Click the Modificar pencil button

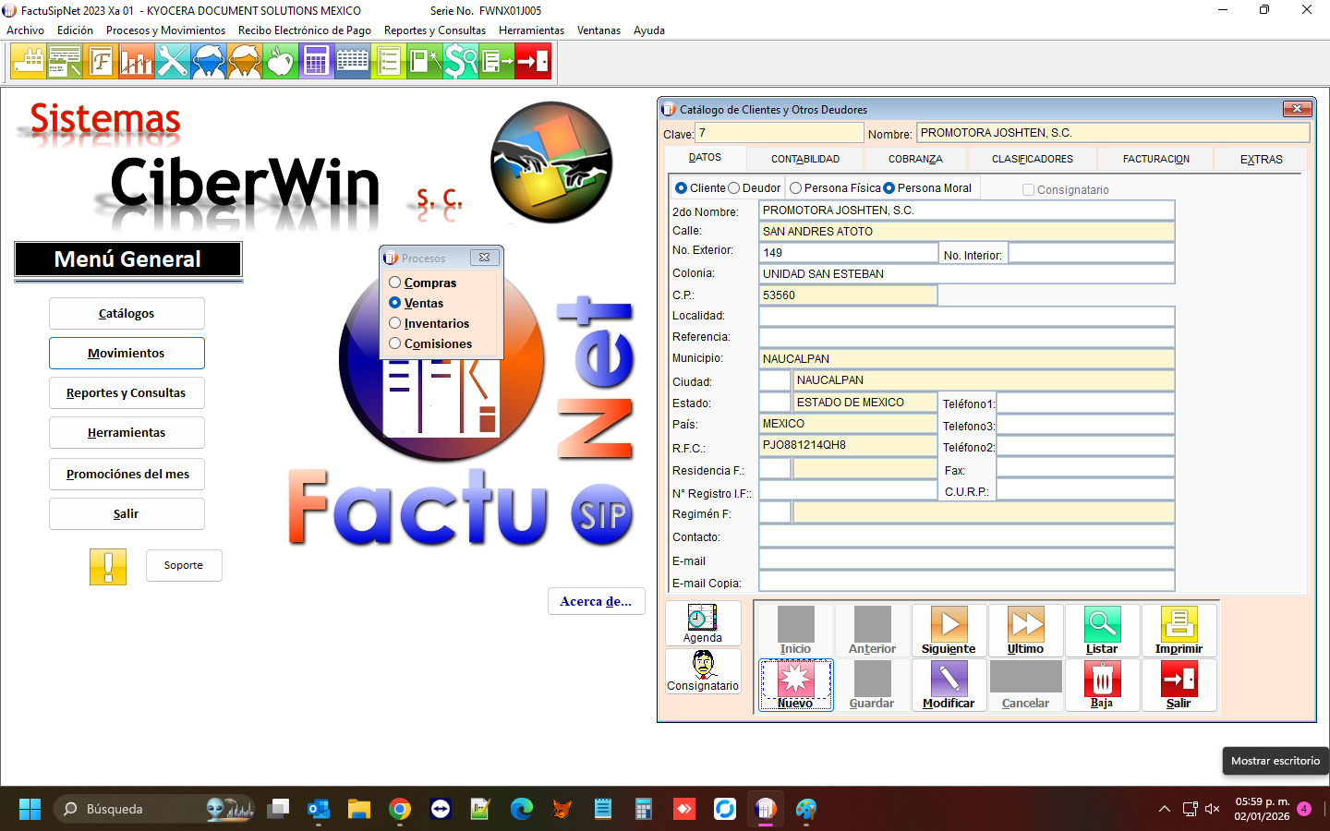(x=949, y=685)
